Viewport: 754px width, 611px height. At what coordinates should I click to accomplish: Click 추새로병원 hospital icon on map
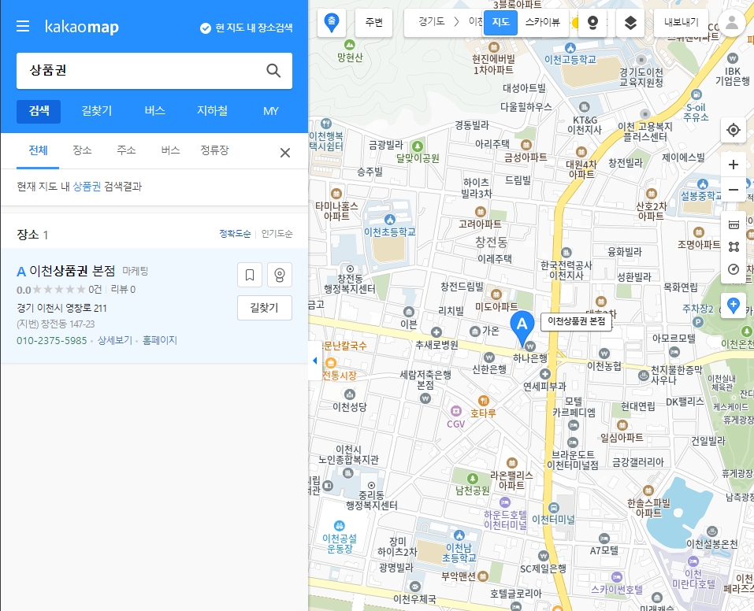[436, 332]
